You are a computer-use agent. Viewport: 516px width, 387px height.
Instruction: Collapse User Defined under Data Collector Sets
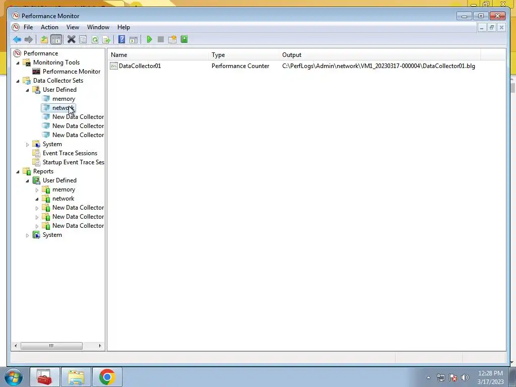[27, 90]
